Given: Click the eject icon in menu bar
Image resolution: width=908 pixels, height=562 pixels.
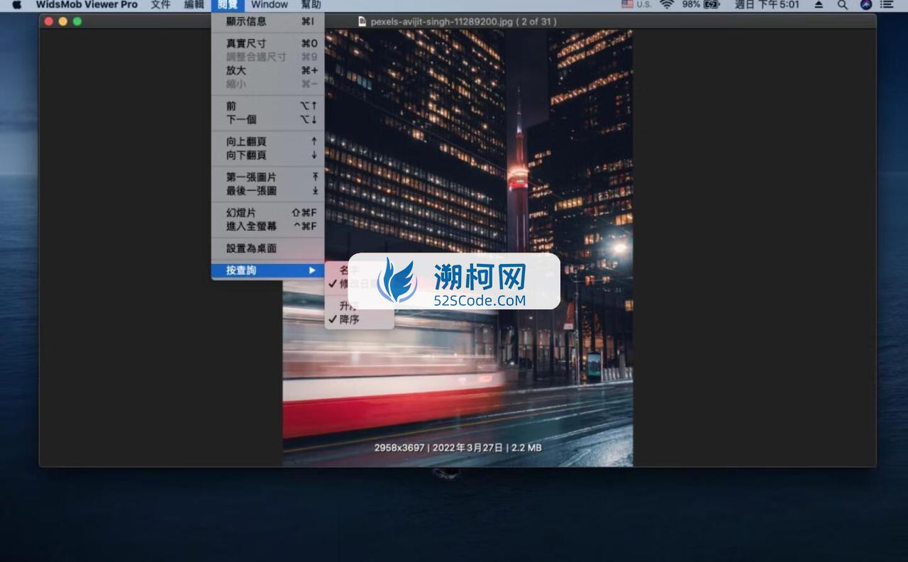Looking at the screenshot, I should [x=819, y=4].
